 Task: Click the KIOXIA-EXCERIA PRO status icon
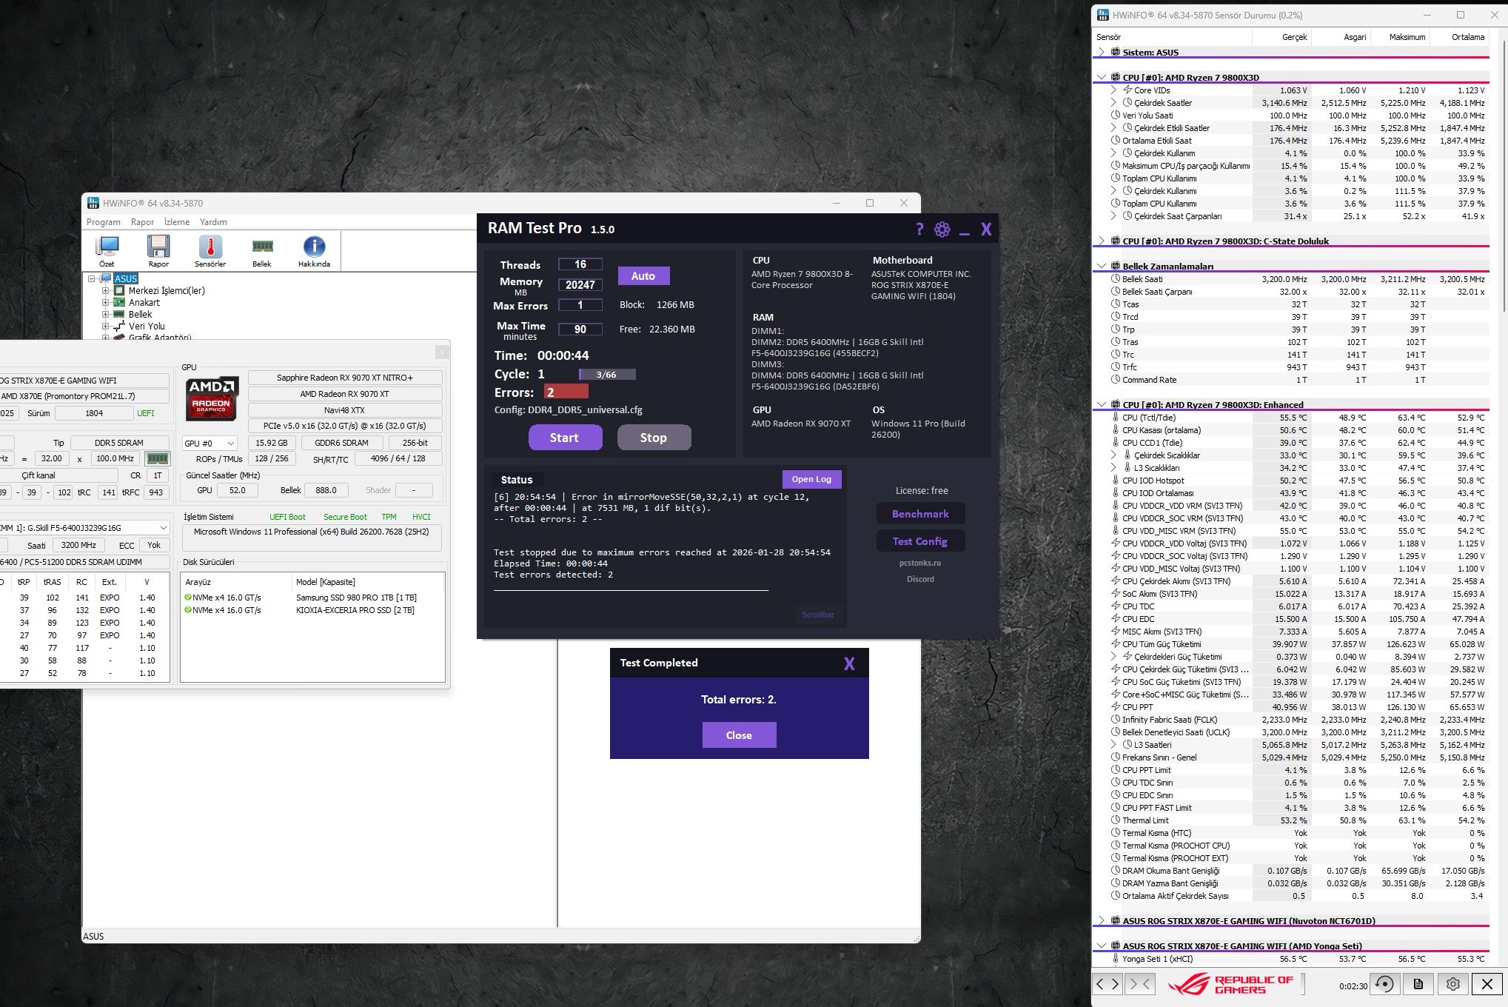[x=188, y=610]
